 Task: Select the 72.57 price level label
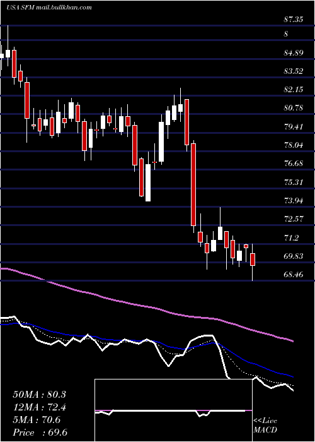(x=294, y=219)
